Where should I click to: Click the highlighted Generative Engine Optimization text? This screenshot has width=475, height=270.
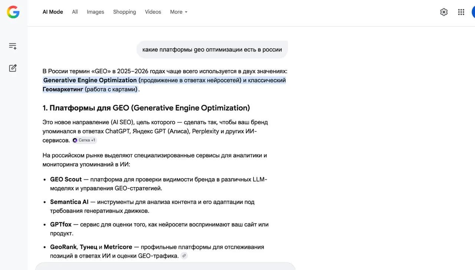[90, 80]
